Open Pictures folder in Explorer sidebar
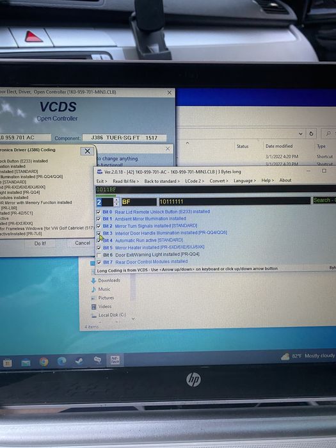This screenshot has height=448, width=336. pyautogui.click(x=102, y=298)
